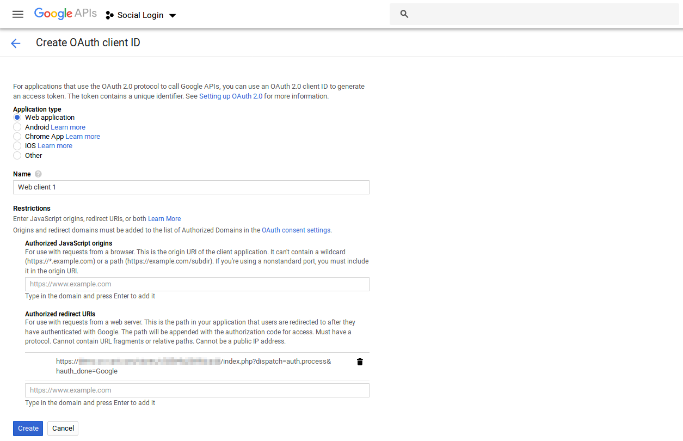Open Learn more next to iOS
This screenshot has width=683, height=441.
click(x=55, y=146)
